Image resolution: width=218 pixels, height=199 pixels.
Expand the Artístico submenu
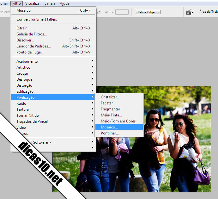(53, 67)
